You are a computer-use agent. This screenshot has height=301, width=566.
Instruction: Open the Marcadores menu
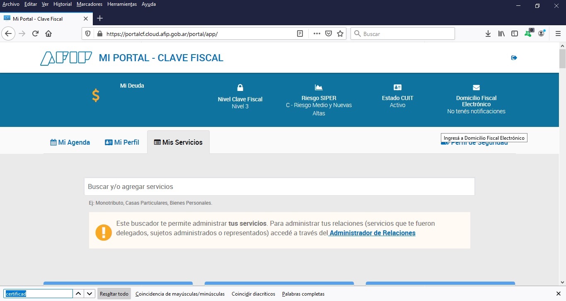89,4
